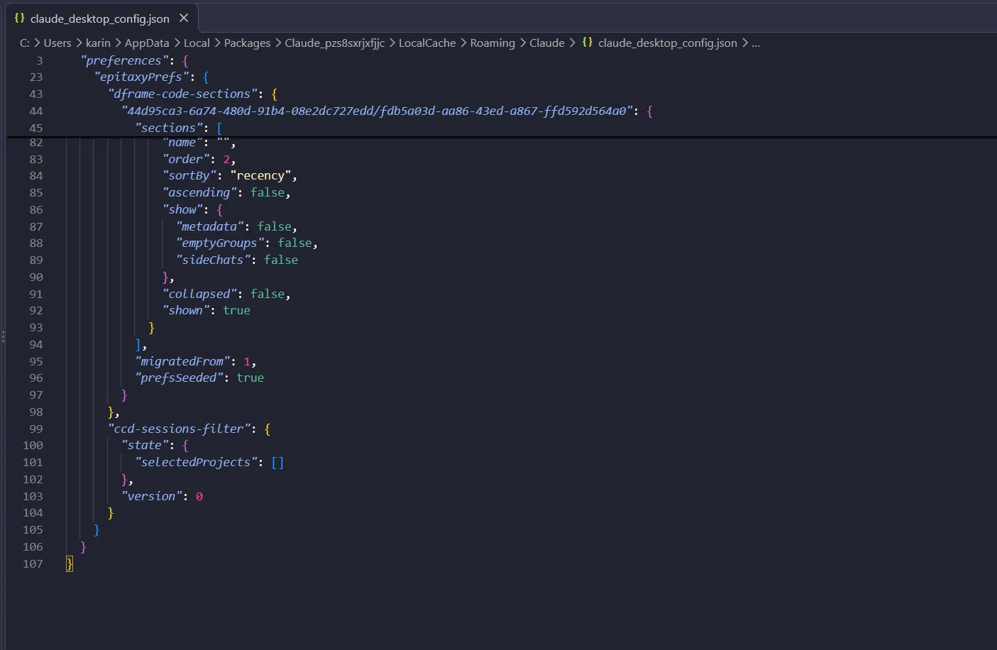Image resolution: width=997 pixels, height=650 pixels.
Task: Click the "recency" value on line 84
Action: 260,175
